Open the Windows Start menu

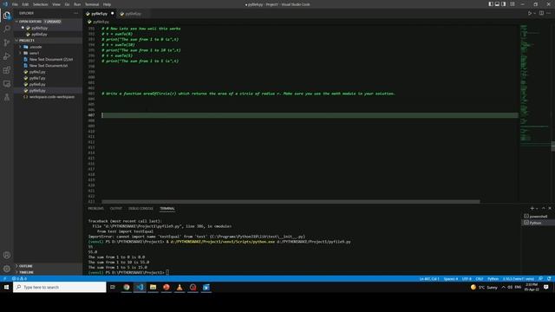pyautogui.click(x=6, y=287)
